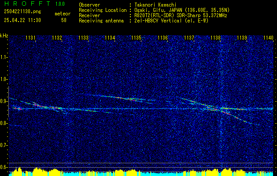
Task: Click the 1132 time marker
Action: (57, 37)
